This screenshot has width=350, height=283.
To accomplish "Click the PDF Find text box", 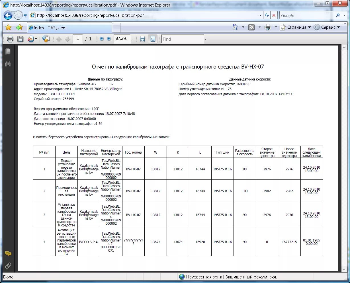I will pos(183,39).
